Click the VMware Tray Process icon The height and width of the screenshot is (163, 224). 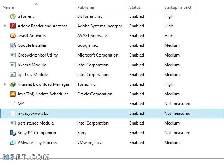[x=13, y=143]
